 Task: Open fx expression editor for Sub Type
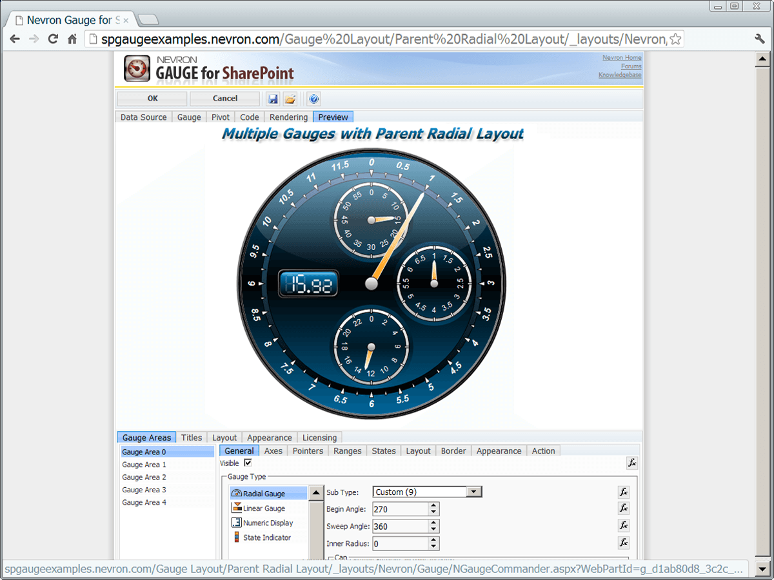[623, 492]
